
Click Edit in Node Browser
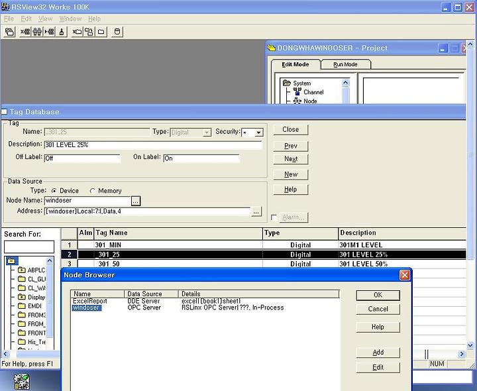(x=378, y=367)
